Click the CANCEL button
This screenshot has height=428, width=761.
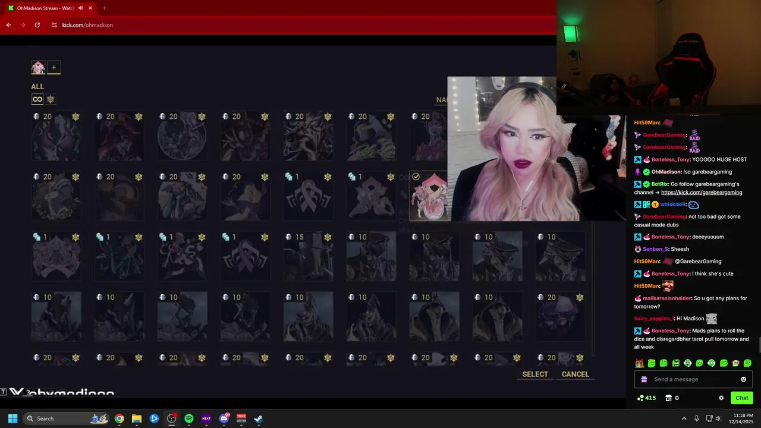point(576,374)
